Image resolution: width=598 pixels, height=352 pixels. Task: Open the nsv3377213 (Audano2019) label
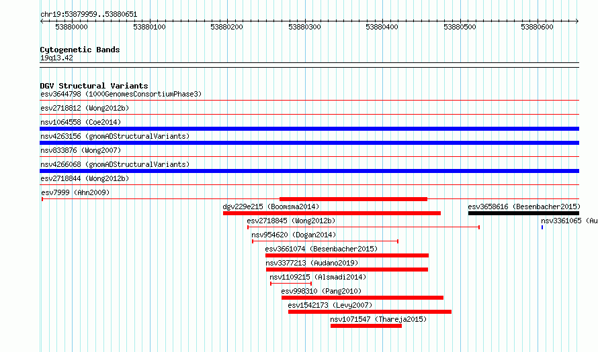pos(312,263)
